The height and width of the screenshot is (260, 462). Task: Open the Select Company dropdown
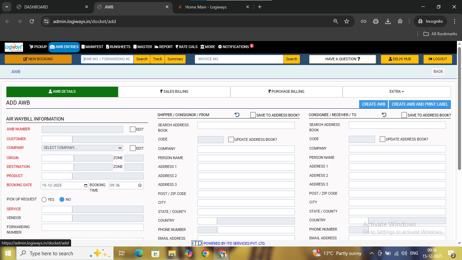pos(82,148)
